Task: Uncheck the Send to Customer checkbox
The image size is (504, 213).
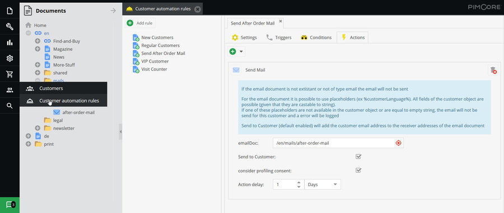Action: [358, 157]
